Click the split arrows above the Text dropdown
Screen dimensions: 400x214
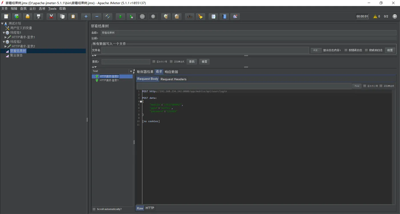click(x=94, y=67)
